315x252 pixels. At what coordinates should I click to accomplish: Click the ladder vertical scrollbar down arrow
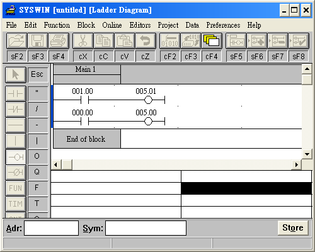[x=307, y=154]
